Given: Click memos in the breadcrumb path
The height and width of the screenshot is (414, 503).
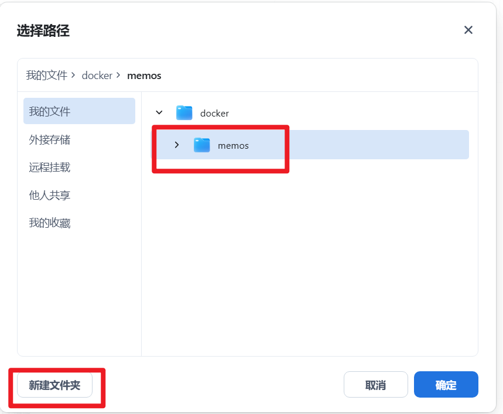Looking at the screenshot, I should (144, 76).
